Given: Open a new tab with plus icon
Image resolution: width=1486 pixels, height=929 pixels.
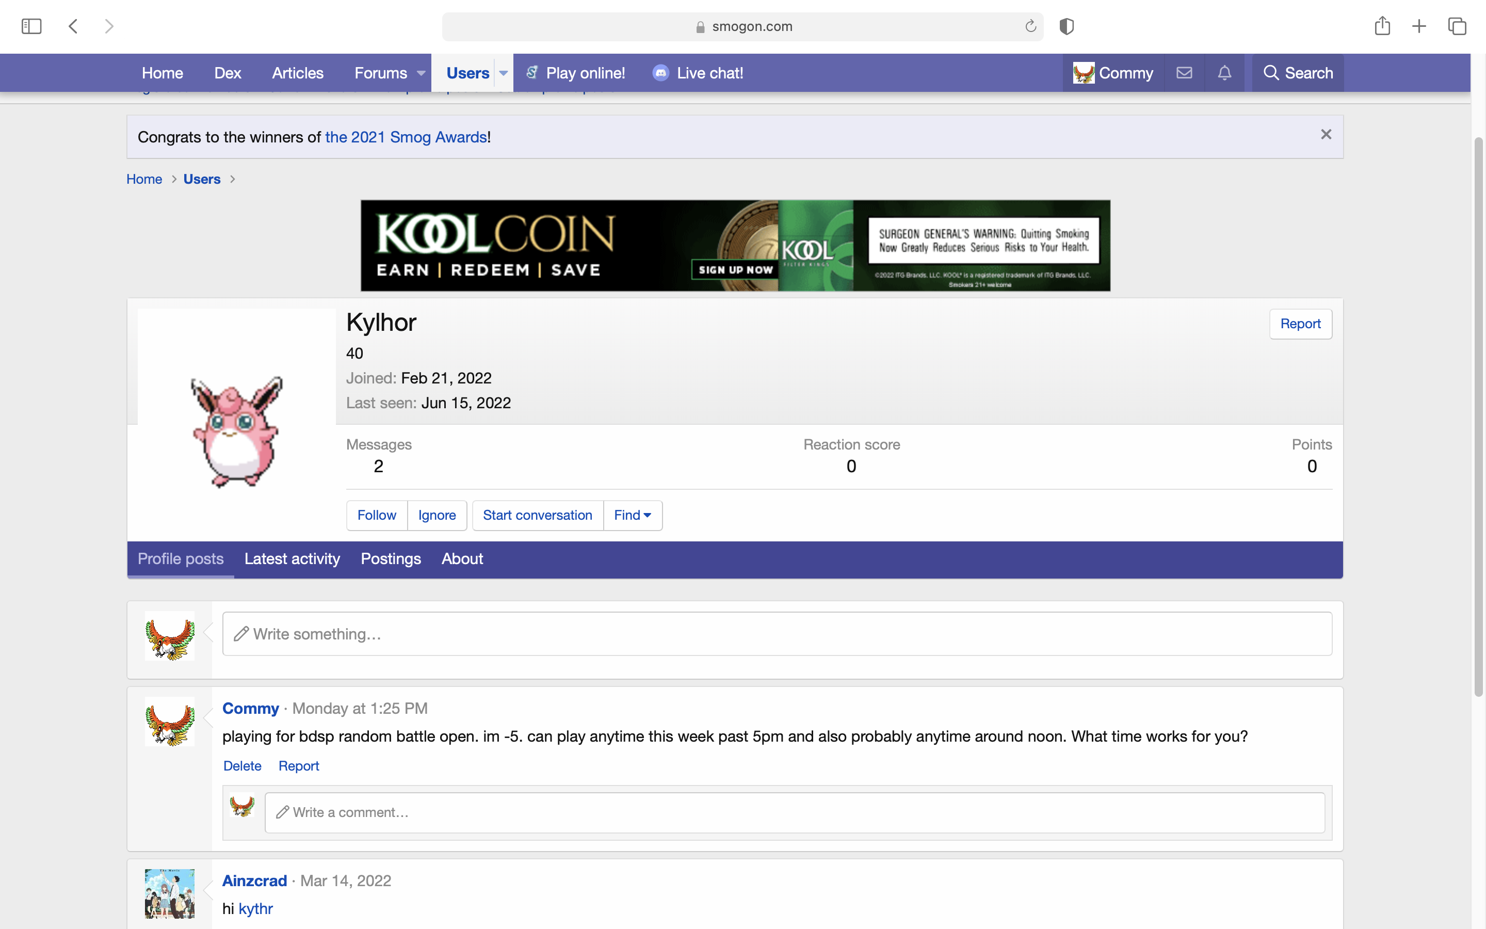Looking at the screenshot, I should pyautogui.click(x=1419, y=26).
